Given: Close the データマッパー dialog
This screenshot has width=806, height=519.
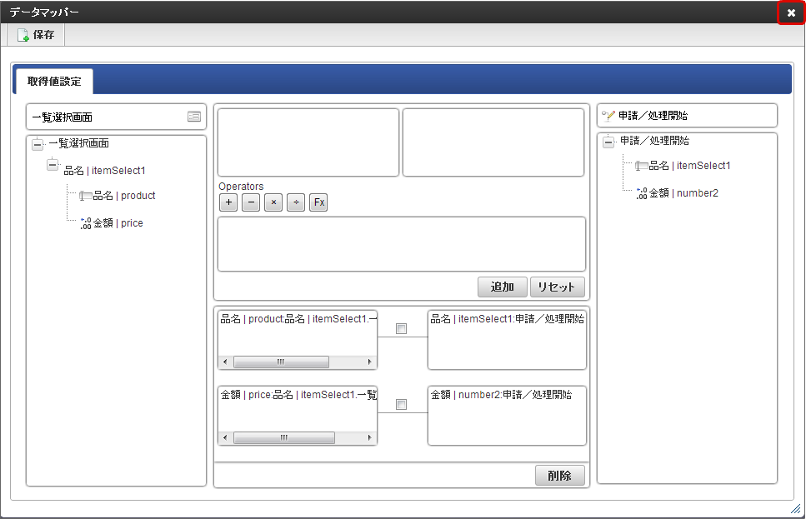Looking at the screenshot, I should (x=790, y=12).
